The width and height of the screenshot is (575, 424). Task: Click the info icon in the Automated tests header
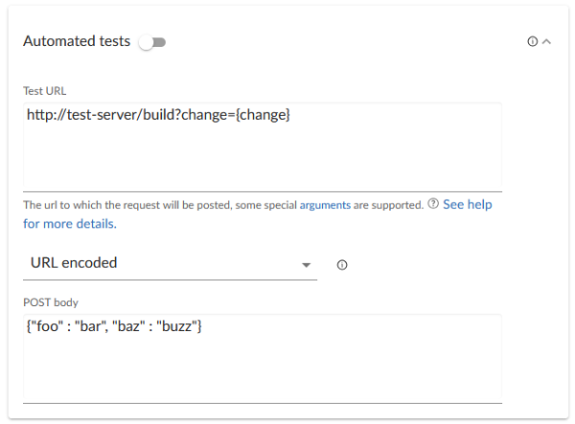pos(532,42)
